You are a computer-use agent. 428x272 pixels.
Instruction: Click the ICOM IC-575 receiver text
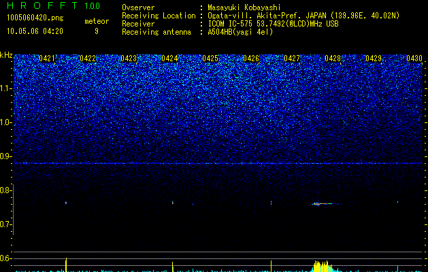(273, 24)
